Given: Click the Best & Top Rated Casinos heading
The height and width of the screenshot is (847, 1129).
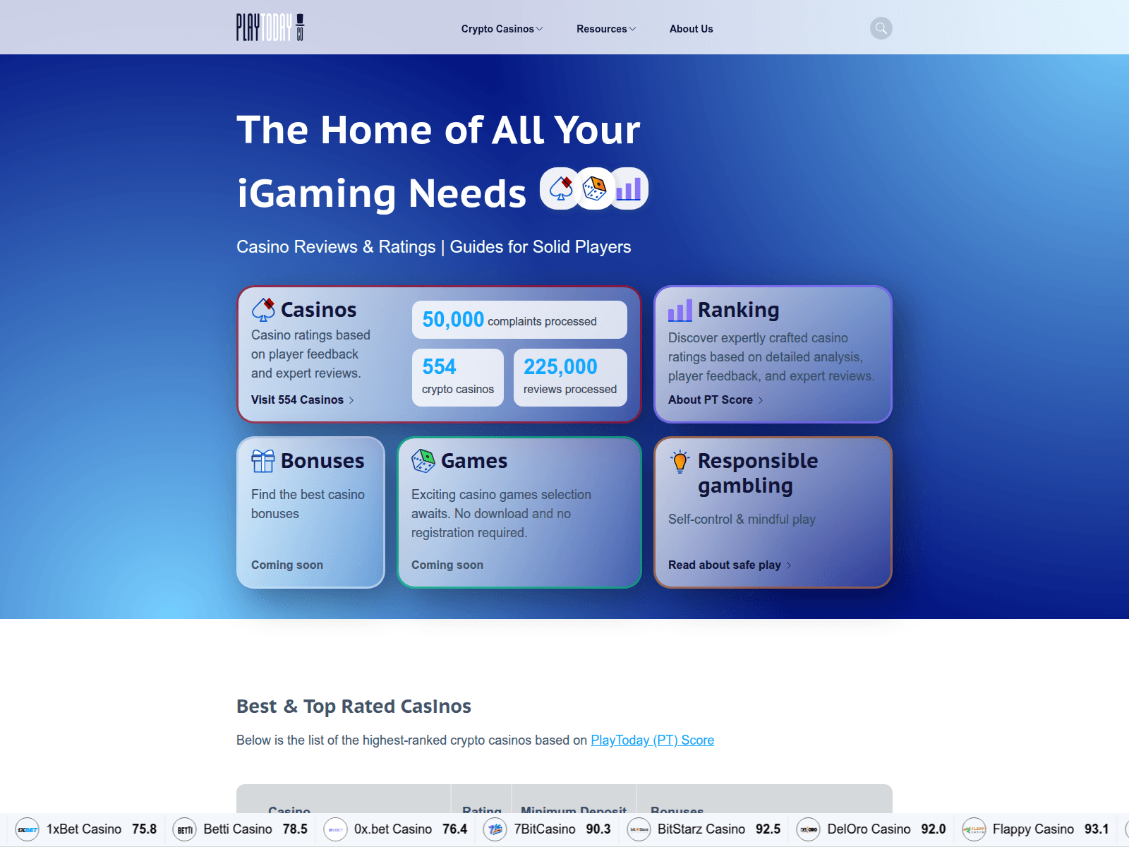Looking at the screenshot, I should point(354,707).
